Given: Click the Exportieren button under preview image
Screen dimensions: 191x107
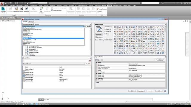Looking at the screenshot, I should (99, 37).
